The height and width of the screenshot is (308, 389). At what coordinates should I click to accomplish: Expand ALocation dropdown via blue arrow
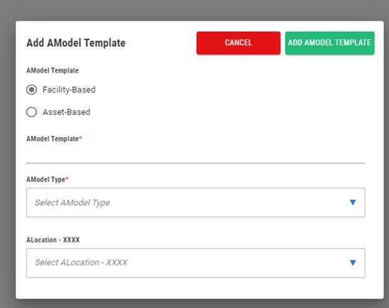[353, 263]
